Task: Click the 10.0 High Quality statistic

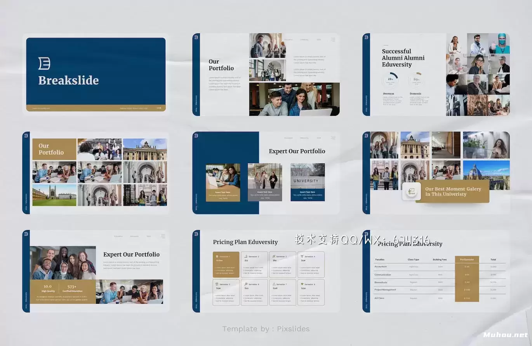Action: click(x=48, y=288)
